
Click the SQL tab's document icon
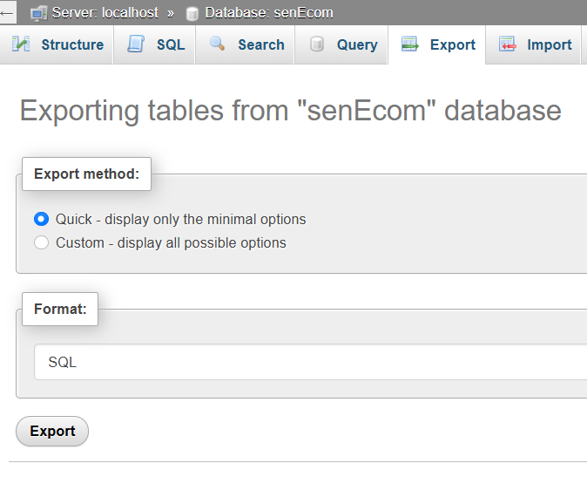click(136, 44)
